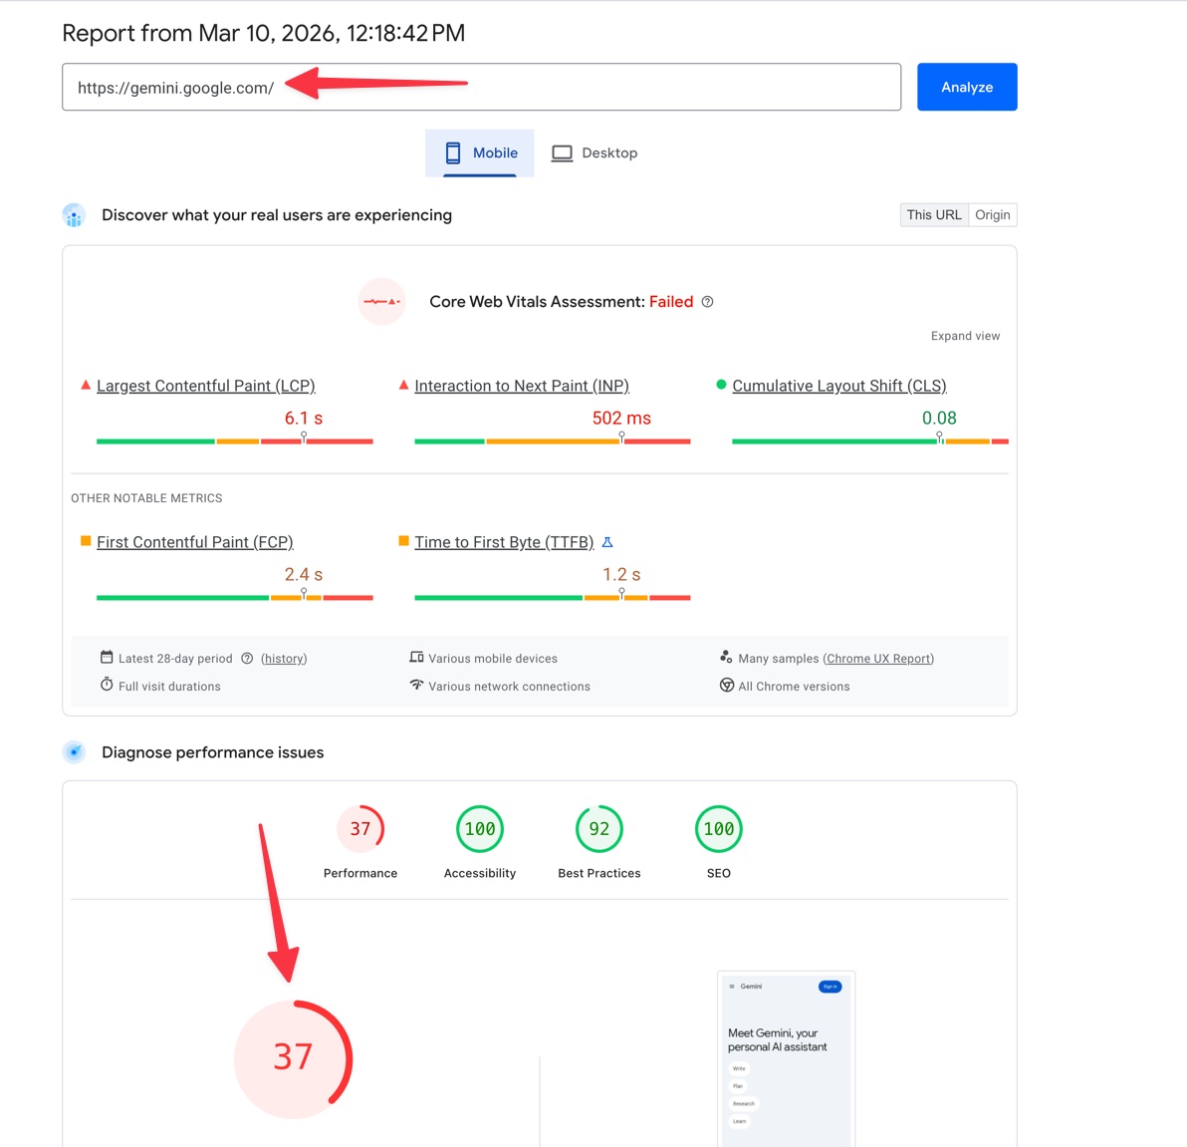The image size is (1187, 1147).
Task: Open the Chrome UX Report link
Action: point(878,659)
